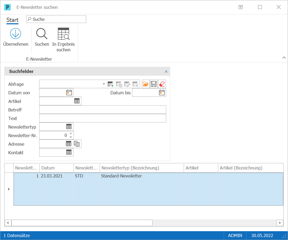Image resolution: width=288 pixels, height=240 pixels.
Task: Click 1 Datensätze status text
Action: 17,235
